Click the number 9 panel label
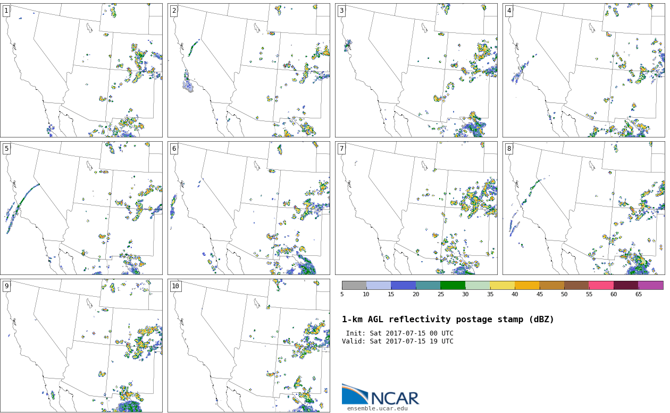The height and width of the screenshot is (413, 670). pos(6,286)
